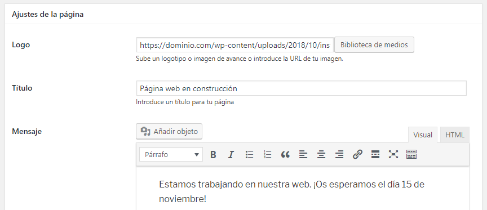Click the 'Introduce un título para tu página' hint
Screen dimensions: 487x210
(185, 102)
